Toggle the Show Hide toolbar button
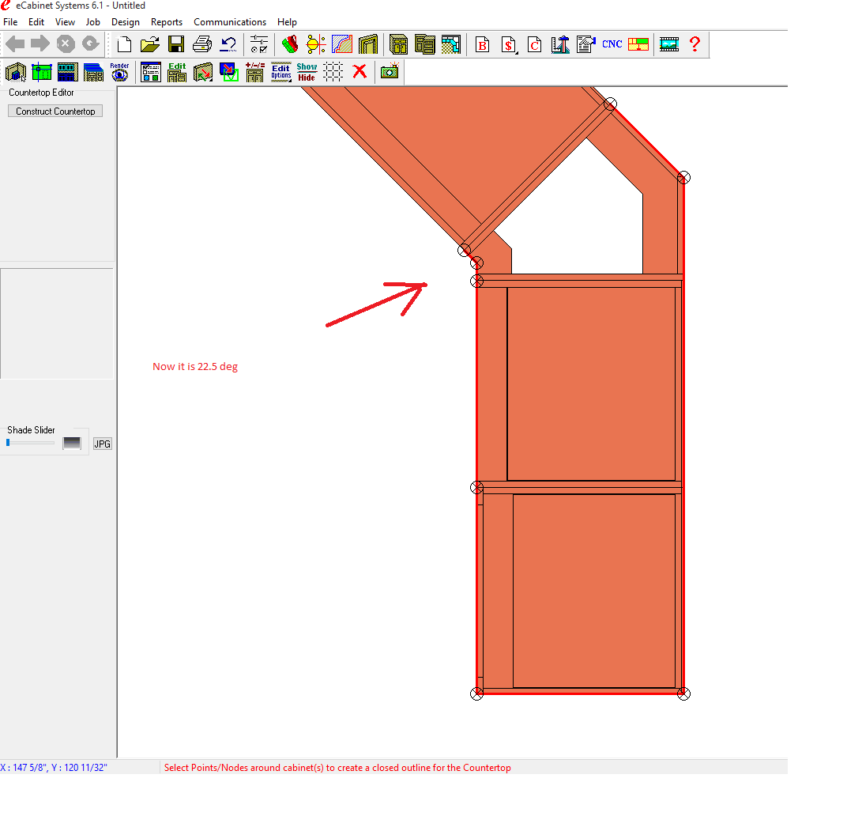This screenshot has width=847, height=835. (x=307, y=72)
